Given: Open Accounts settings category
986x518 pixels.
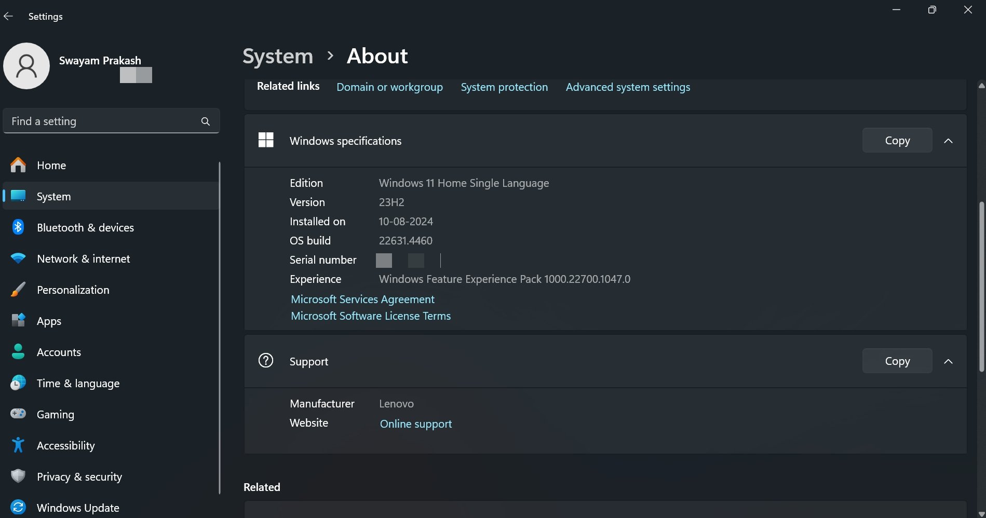Looking at the screenshot, I should pyautogui.click(x=111, y=352).
